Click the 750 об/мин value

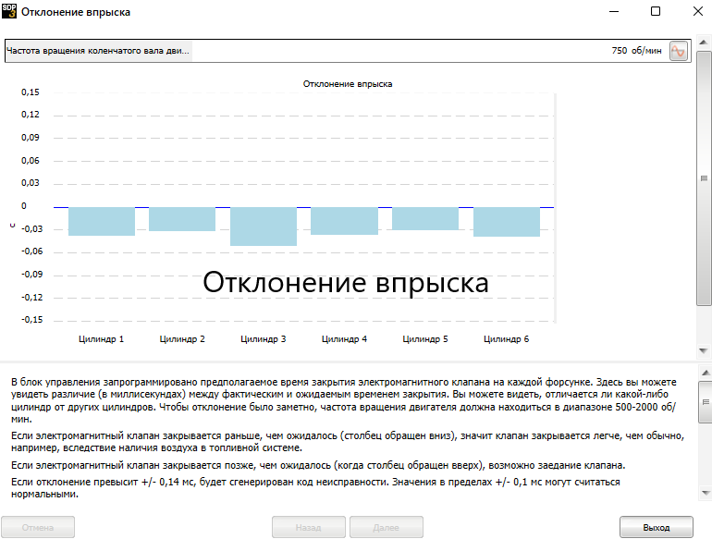point(636,51)
